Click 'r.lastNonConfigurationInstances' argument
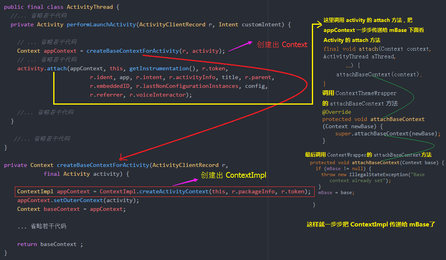The height and width of the screenshot is (260, 446). point(187,86)
